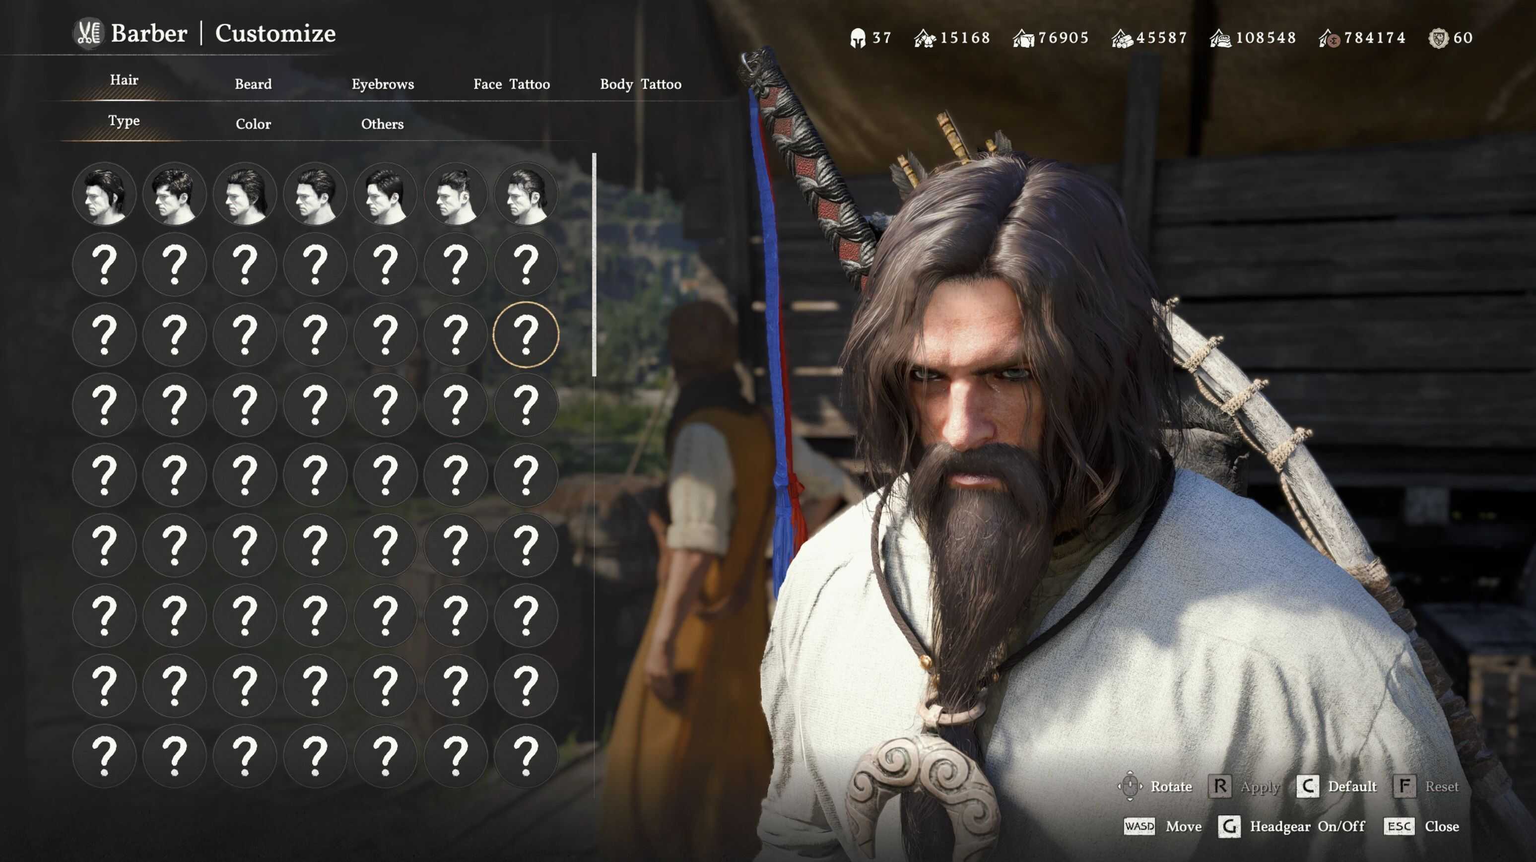Open the Others sub-tab
The image size is (1536, 862).
pos(382,124)
